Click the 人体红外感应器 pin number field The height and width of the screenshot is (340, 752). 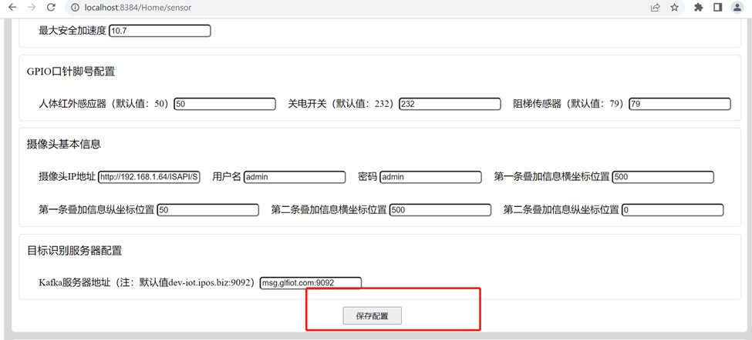(x=224, y=104)
